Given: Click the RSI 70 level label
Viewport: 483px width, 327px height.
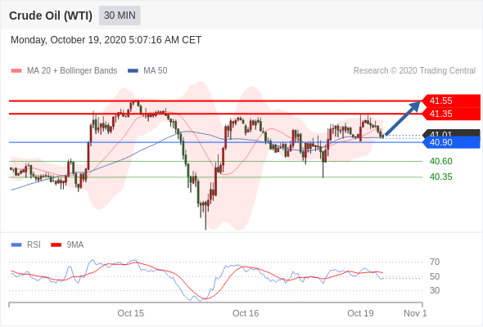Looking at the screenshot, I should point(435,262).
